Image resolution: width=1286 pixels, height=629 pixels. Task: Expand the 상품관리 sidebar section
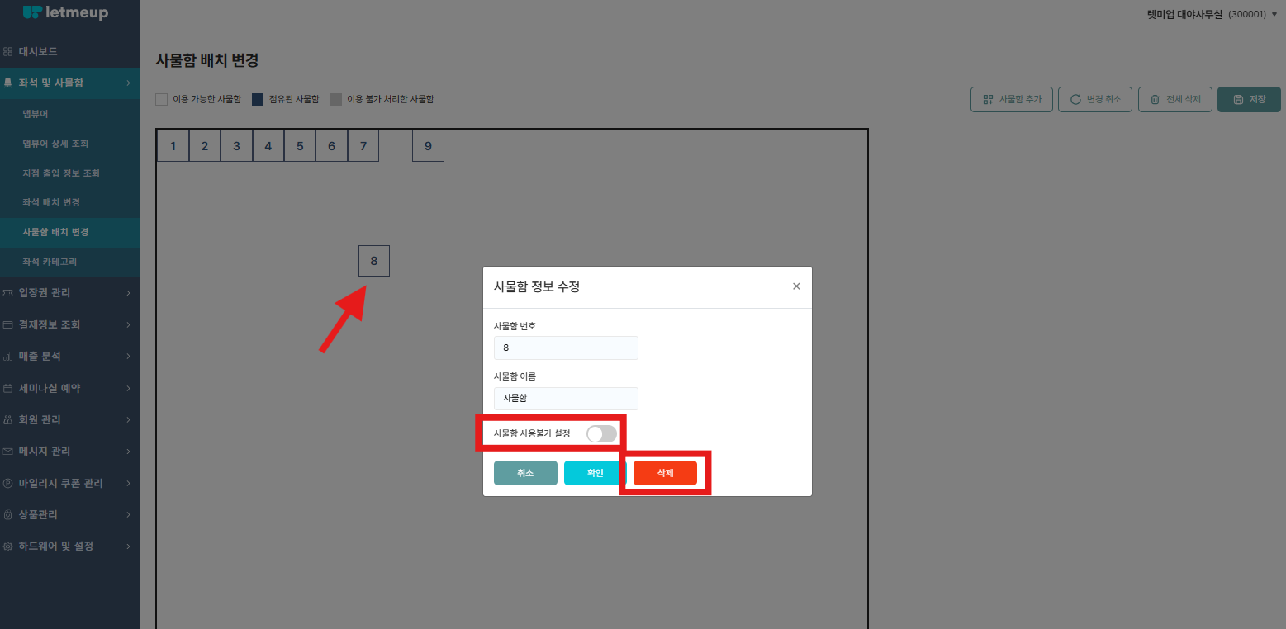pos(69,514)
